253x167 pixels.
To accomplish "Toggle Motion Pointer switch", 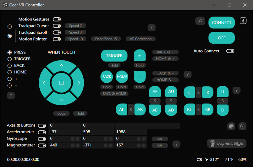I will (57, 39).
